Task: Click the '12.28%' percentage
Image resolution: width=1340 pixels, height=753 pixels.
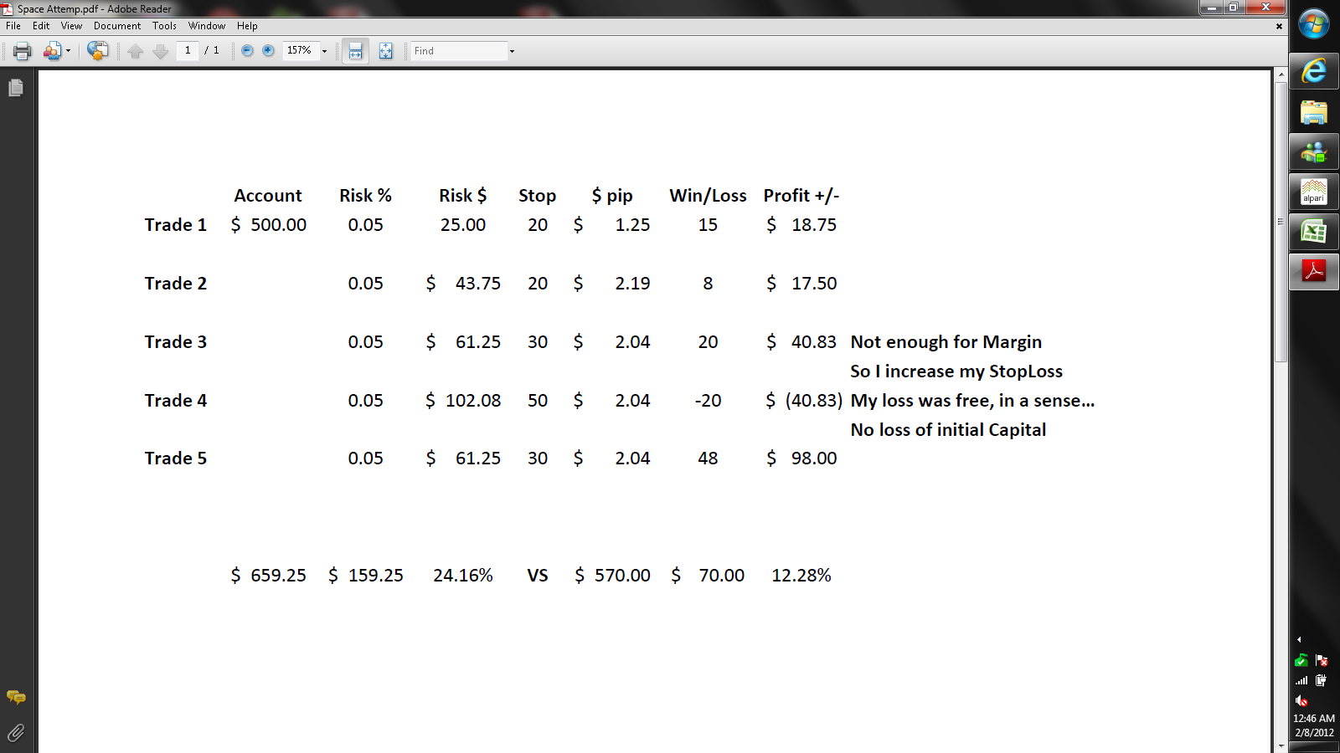Action: coord(801,576)
